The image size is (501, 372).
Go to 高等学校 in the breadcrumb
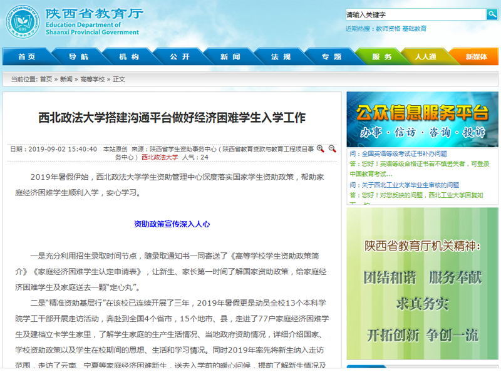click(x=92, y=80)
